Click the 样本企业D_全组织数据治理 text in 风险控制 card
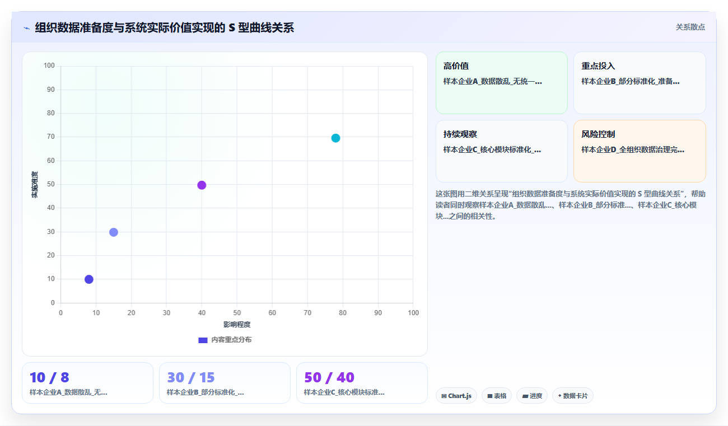The width and height of the screenshot is (728, 426). (633, 149)
